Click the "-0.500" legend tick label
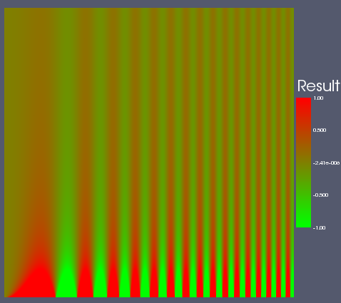This screenshot has width=341, height=303. click(320, 195)
